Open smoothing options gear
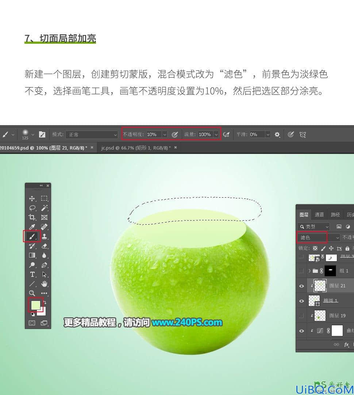This screenshot has width=354, height=395. (x=277, y=135)
